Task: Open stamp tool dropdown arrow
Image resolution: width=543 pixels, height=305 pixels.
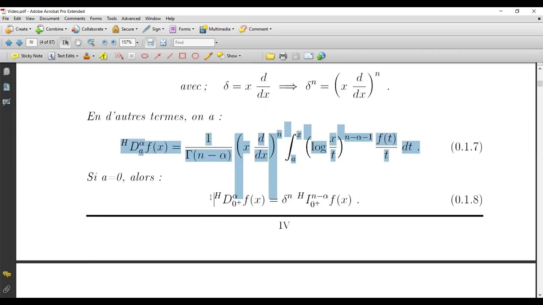Action: (93, 56)
